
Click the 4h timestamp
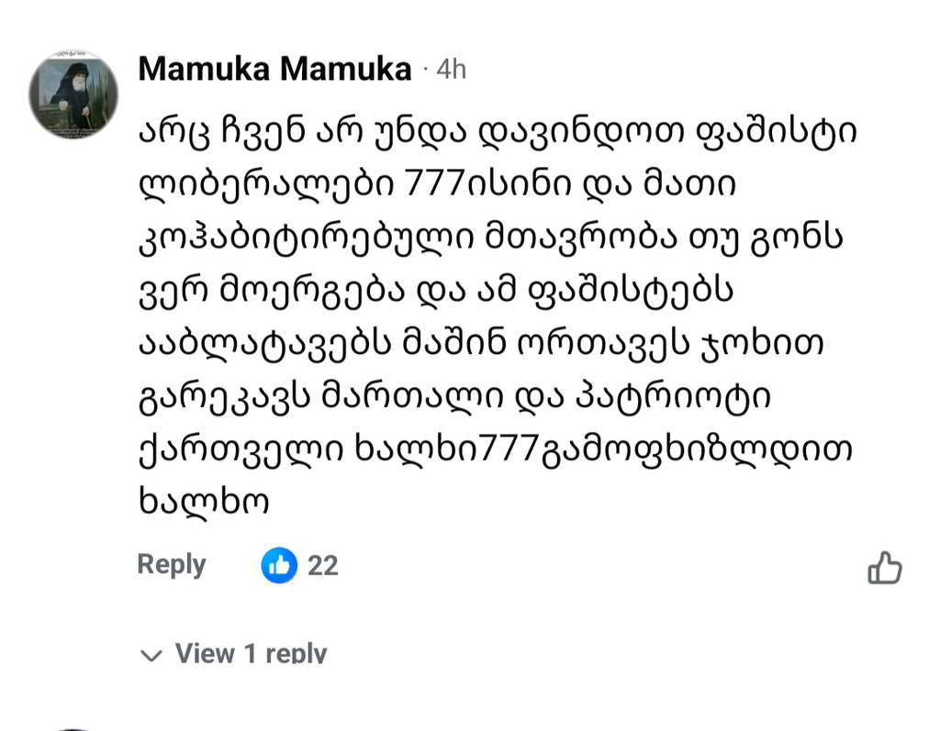click(451, 70)
